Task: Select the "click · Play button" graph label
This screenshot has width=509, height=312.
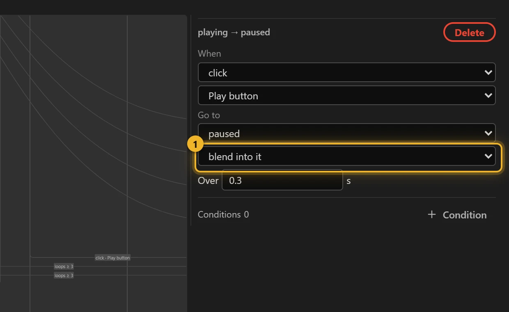Action: pyautogui.click(x=112, y=258)
